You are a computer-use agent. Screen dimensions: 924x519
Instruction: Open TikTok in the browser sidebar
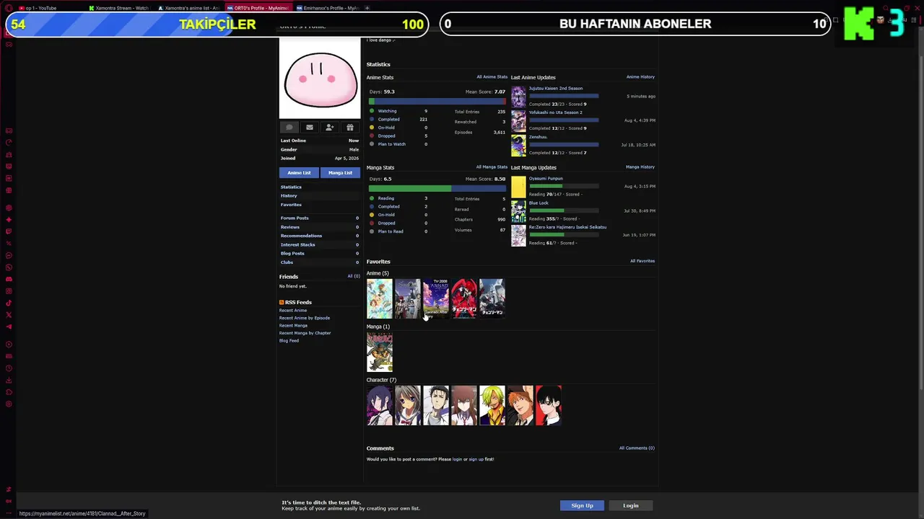point(9,303)
